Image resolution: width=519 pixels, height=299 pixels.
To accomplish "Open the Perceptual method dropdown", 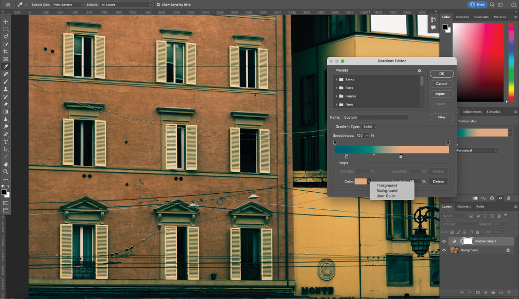I will [x=477, y=151].
